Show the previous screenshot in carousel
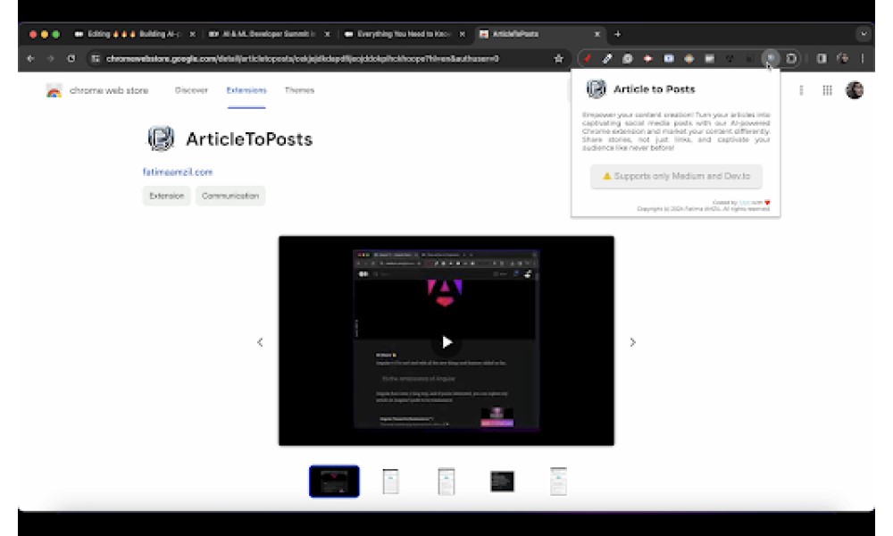893x536 pixels. point(260,342)
